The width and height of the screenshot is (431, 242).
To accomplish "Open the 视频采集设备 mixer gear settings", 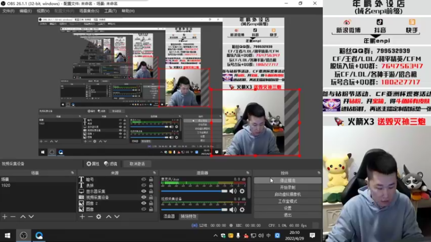I will [x=242, y=210].
